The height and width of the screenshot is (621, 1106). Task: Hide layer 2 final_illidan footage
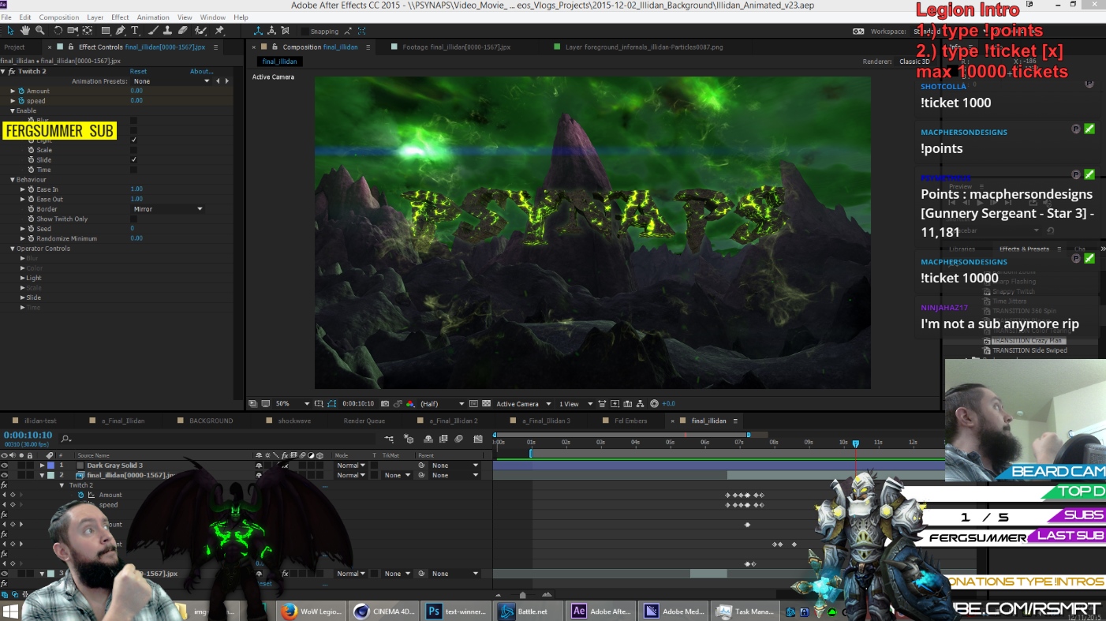[5, 475]
